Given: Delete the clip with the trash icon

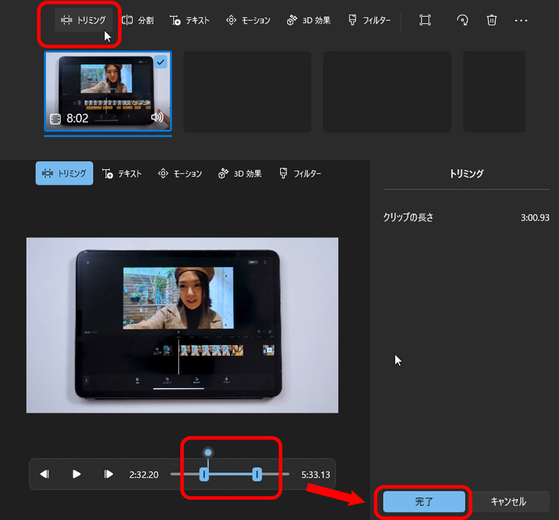Looking at the screenshot, I should 492,20.
